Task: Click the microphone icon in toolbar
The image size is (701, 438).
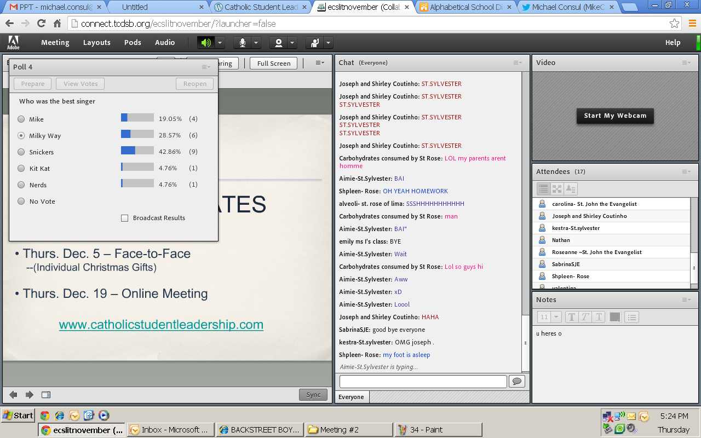Action: pos(242,43)
